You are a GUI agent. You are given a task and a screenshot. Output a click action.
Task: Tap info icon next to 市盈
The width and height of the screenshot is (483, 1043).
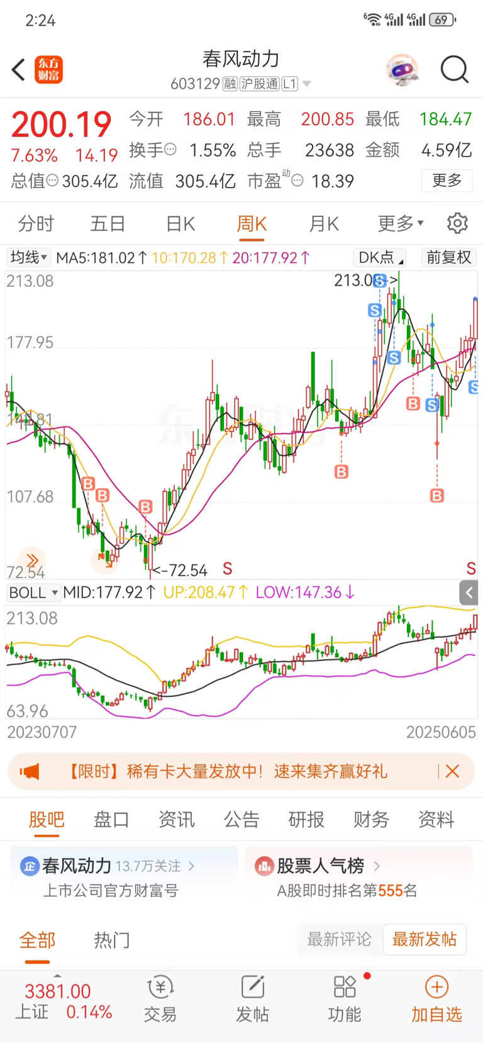pos(297,181)
